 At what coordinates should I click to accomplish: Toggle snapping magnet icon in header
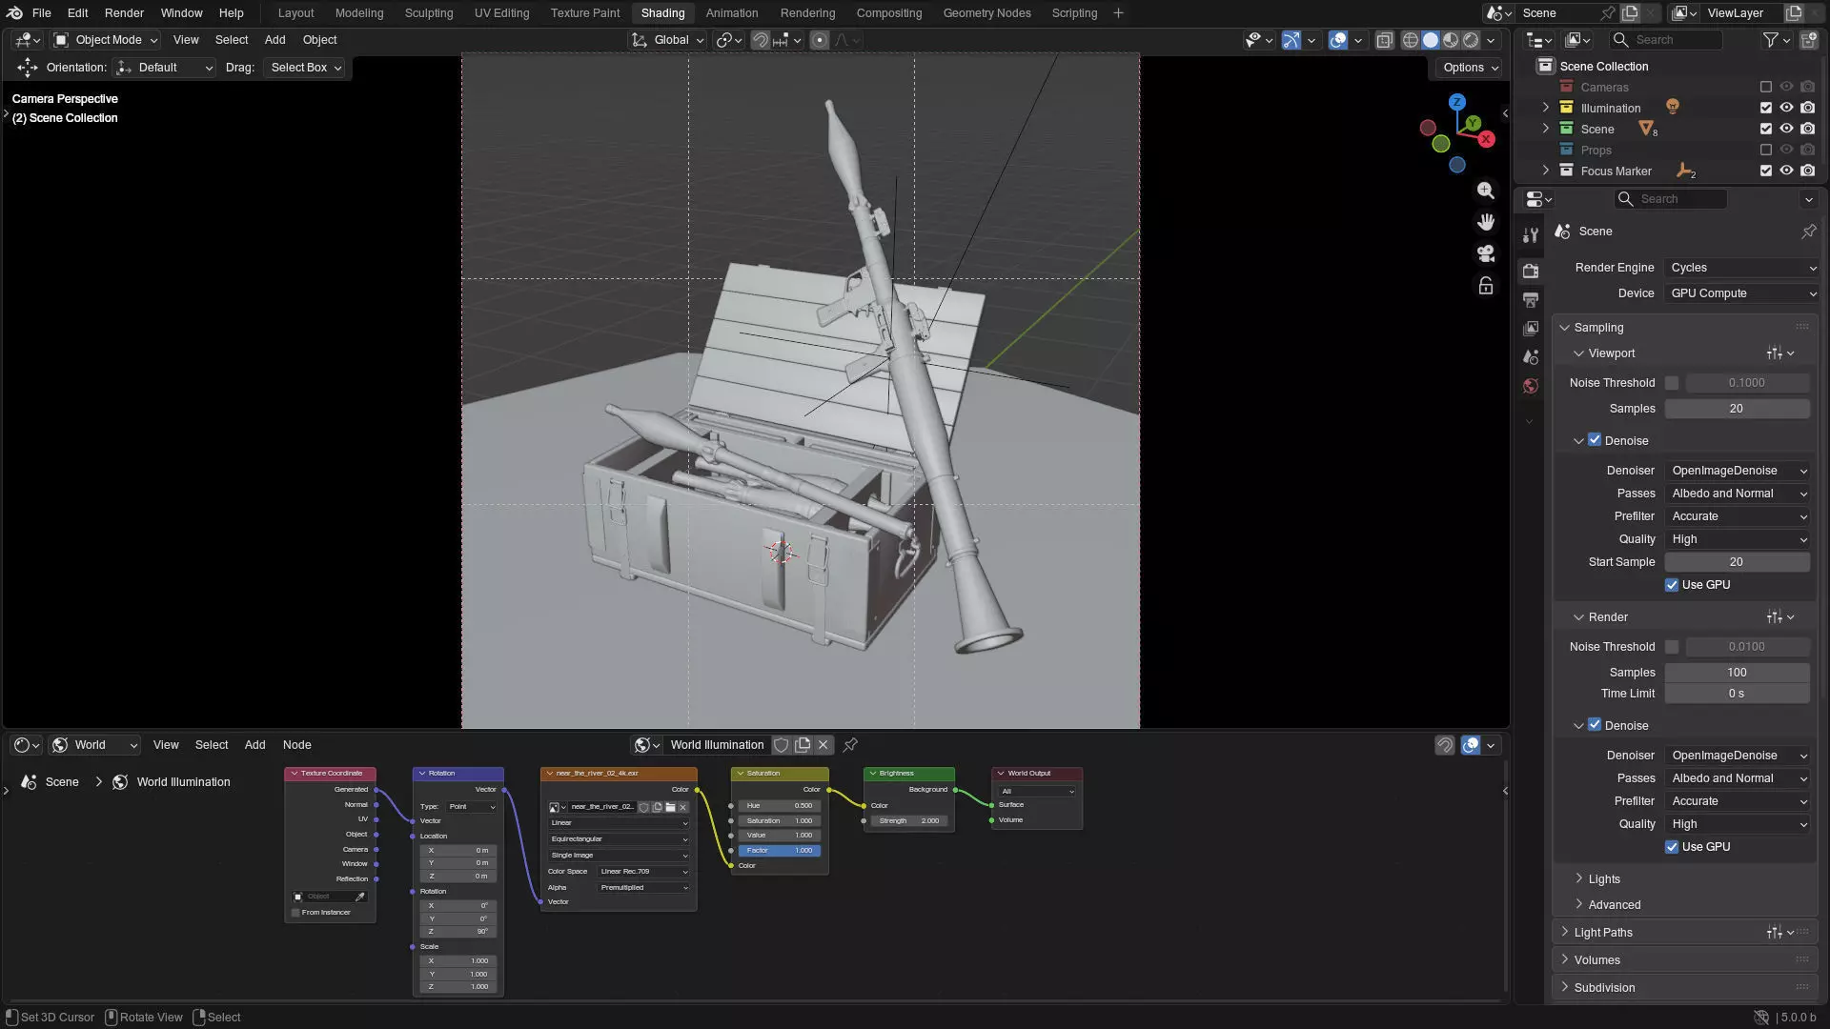pyautogui.click(x=761, y=40)
